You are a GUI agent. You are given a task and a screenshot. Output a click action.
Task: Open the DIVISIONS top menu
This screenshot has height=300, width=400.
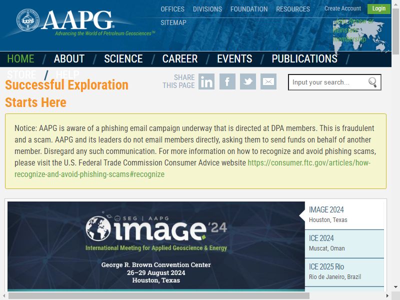207,9
